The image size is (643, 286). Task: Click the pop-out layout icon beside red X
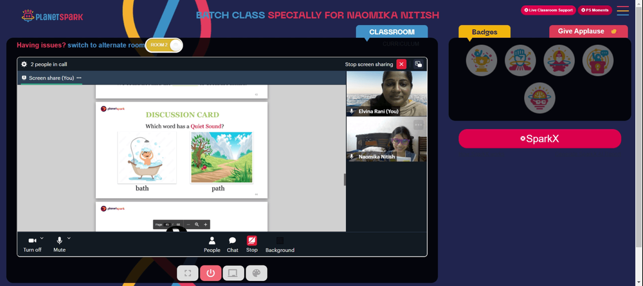419,64
